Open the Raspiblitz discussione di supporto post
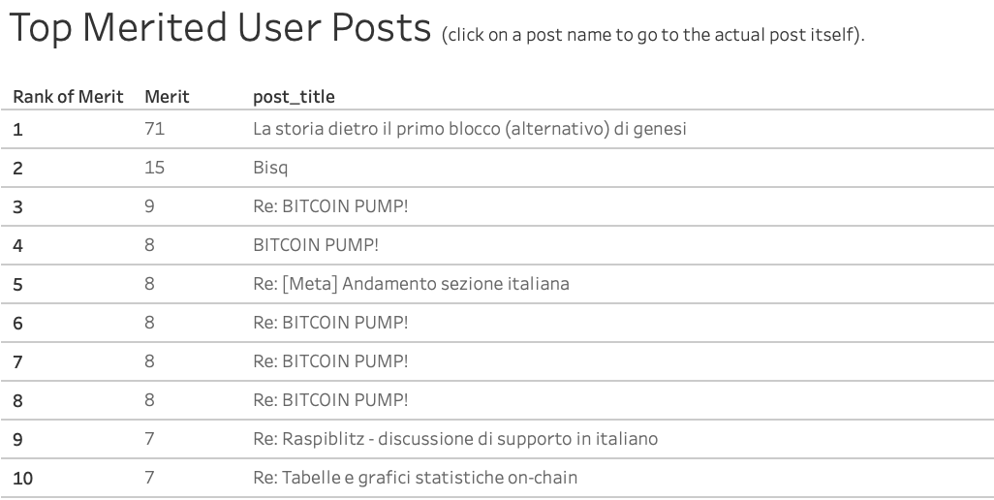The width and height of the screenshot is (994, 500). [x=455, y=439]
